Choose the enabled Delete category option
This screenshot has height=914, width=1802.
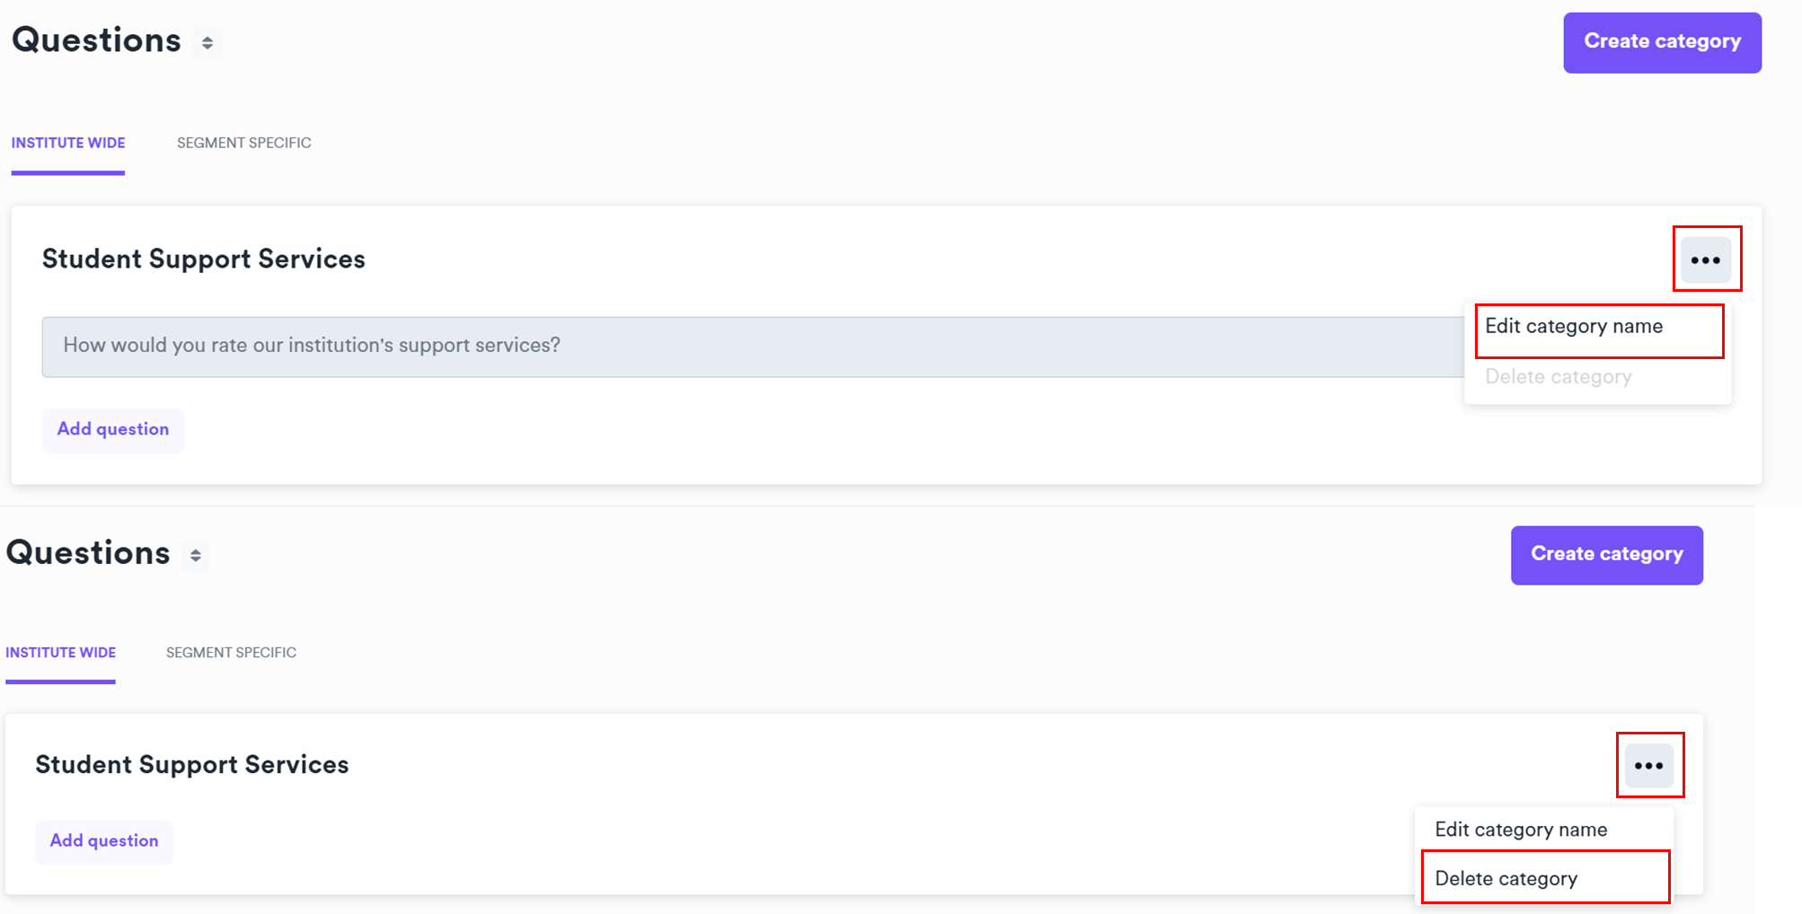1506,878
